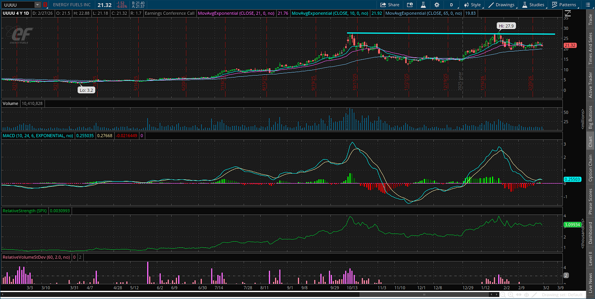Click the 12/29 date on time axis
595x299 pixels.
468,288
